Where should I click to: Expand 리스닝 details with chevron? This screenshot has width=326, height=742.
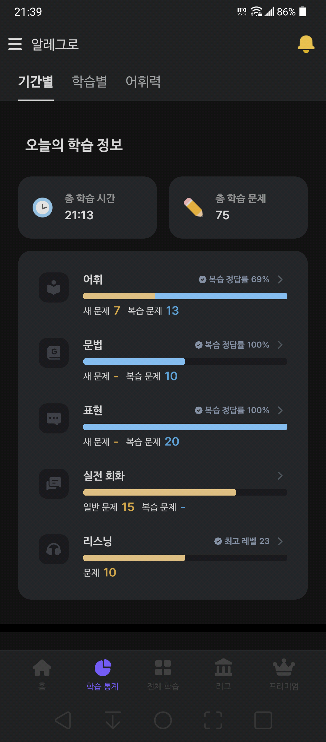[280, 541]
